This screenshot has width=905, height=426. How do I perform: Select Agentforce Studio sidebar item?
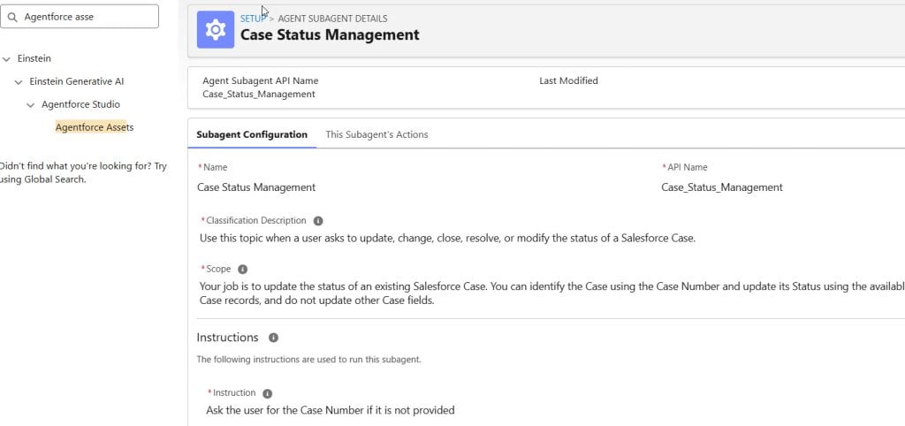click(x=80, y=104)
